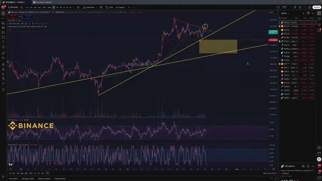Open the chart time axis settings gear
322x181 pixels.
tap(274, 169)
